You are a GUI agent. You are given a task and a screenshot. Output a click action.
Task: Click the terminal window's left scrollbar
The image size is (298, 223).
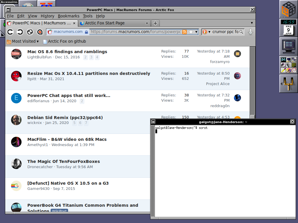[152, 171]
